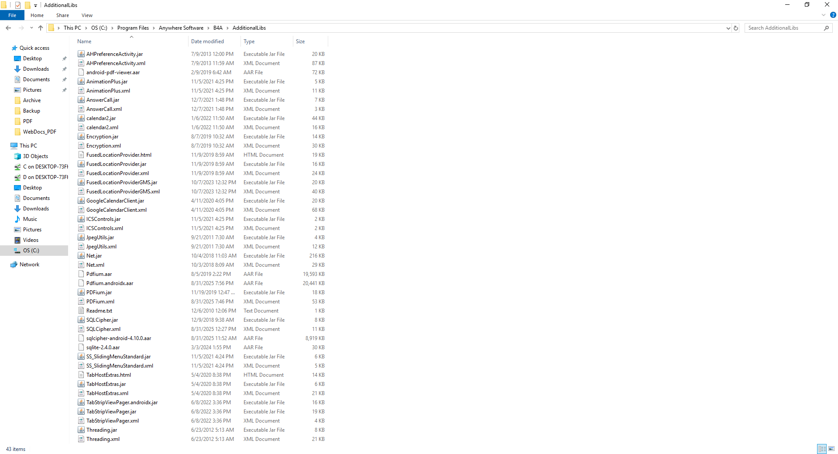Screen dimensions: 838x454
Task: Expand the ribbon with the chevron
Action: pyautogui.click(x=824, y=15)
